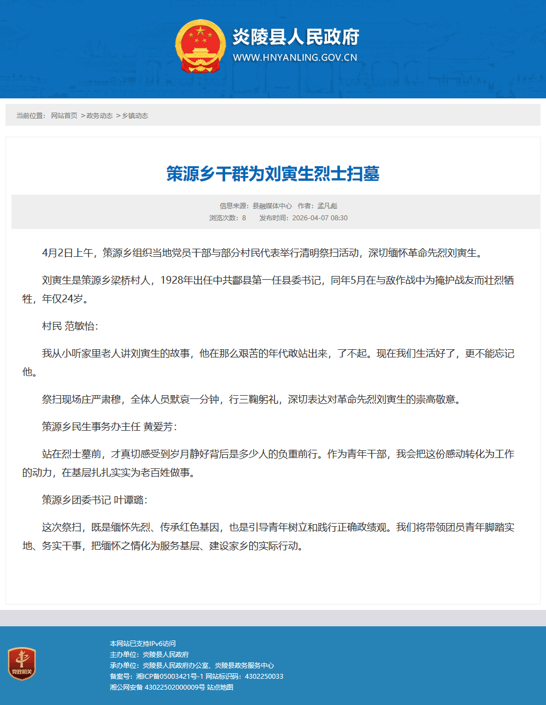Open the 网站首页 breadcrumb link
Screen dimensions: 546x705
pos(64,116)
